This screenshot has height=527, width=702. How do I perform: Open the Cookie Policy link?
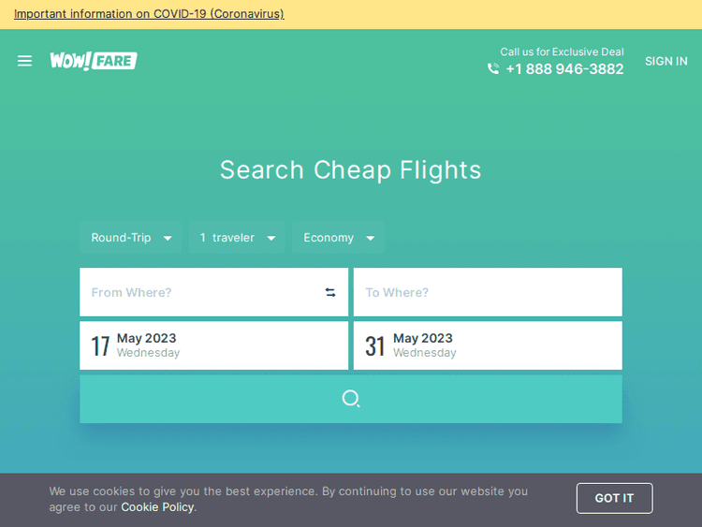coord(157,507)
